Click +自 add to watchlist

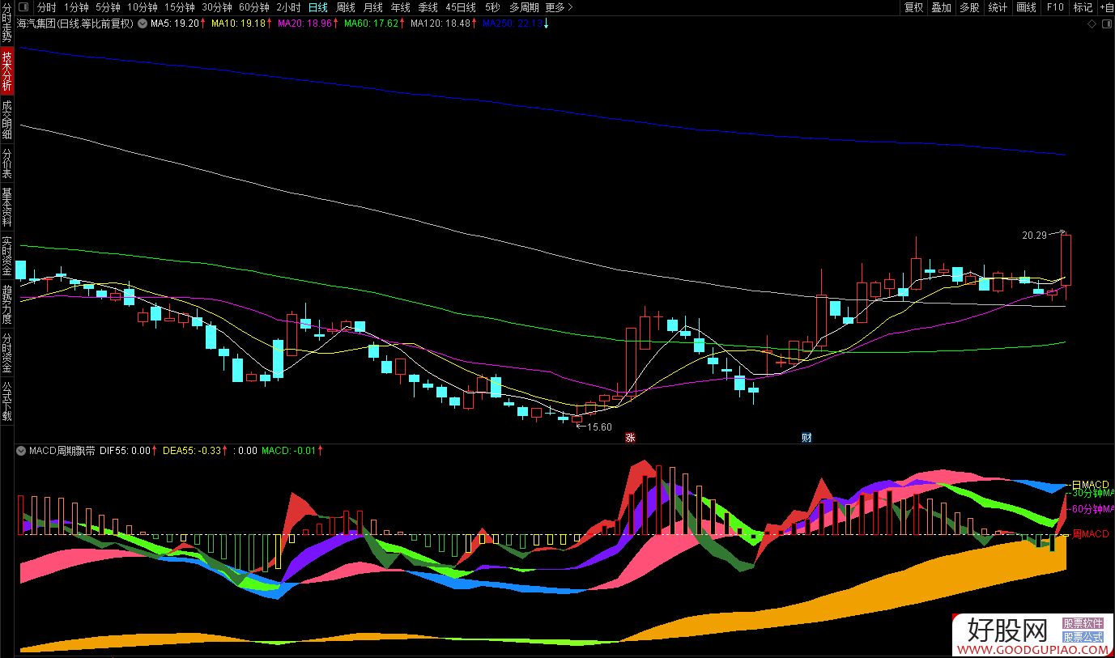(1105, 7)
